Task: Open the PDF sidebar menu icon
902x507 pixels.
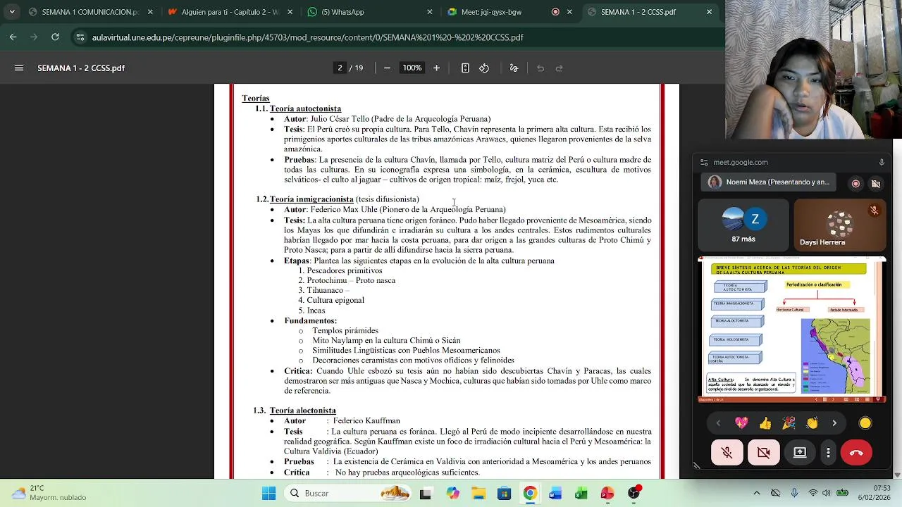Action: (19, 68)
